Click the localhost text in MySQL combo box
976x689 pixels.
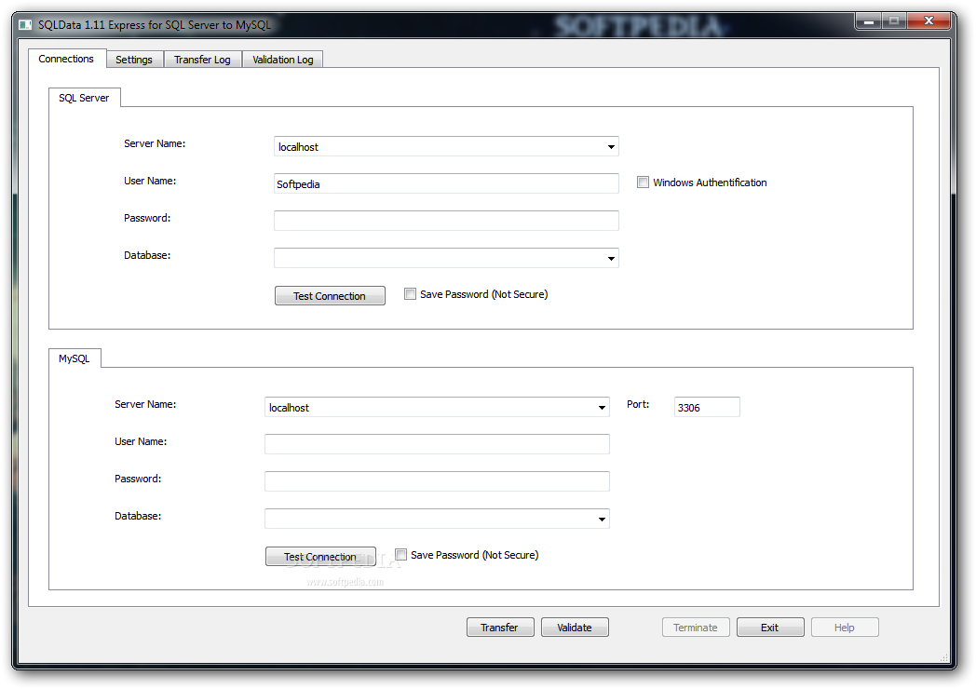[289, 408]
